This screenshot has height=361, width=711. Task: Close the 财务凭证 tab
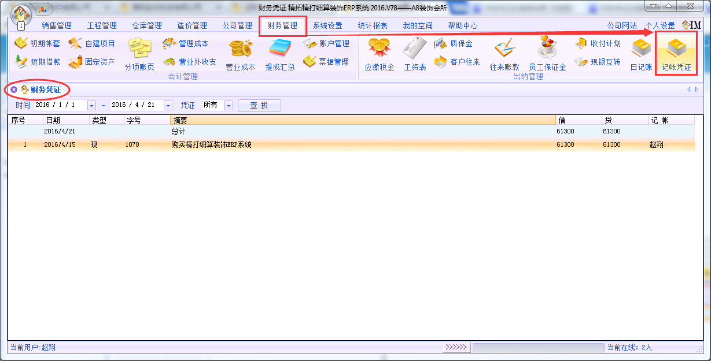tap(14, 90)
